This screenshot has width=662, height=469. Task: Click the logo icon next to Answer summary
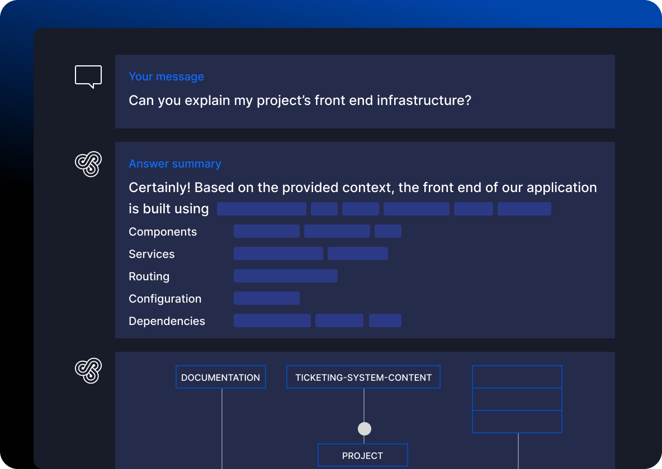click(88, 164)
